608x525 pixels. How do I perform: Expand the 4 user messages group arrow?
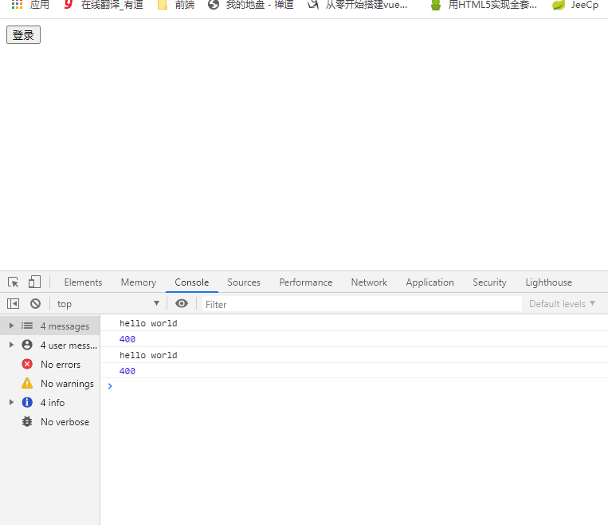click(11, 345)
